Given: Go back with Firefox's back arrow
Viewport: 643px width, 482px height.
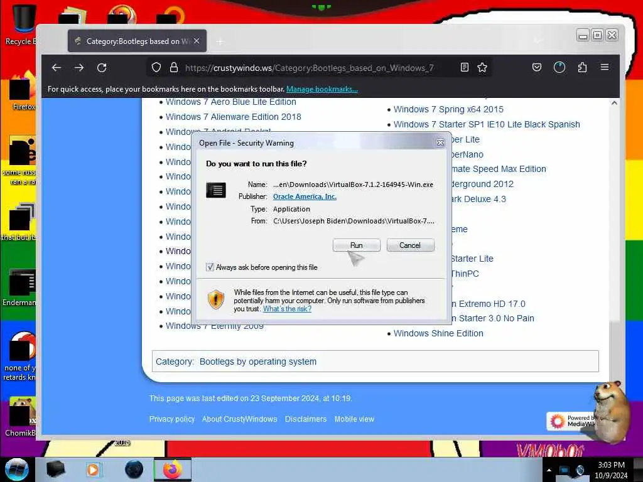Looking at the screenshot, I should [x=57, y=68].
